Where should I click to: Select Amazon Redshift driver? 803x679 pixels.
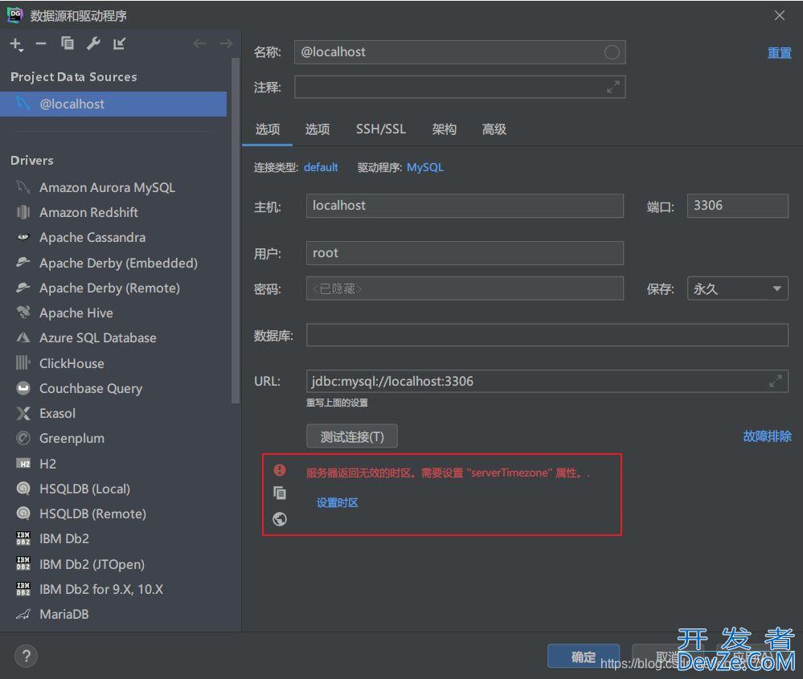pos(115,212)
